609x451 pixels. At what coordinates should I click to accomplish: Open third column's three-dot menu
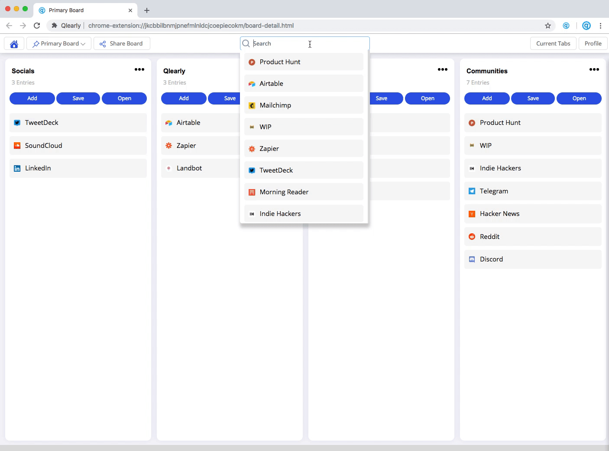coord(443,69)
